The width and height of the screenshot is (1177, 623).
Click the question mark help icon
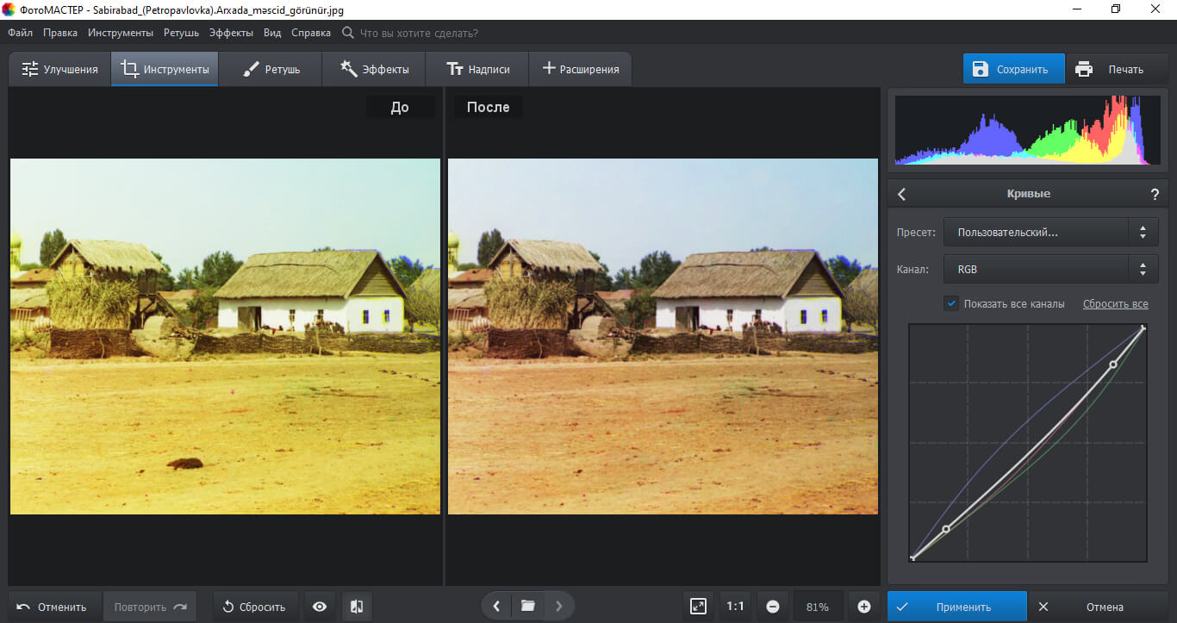click(1155, 194)
